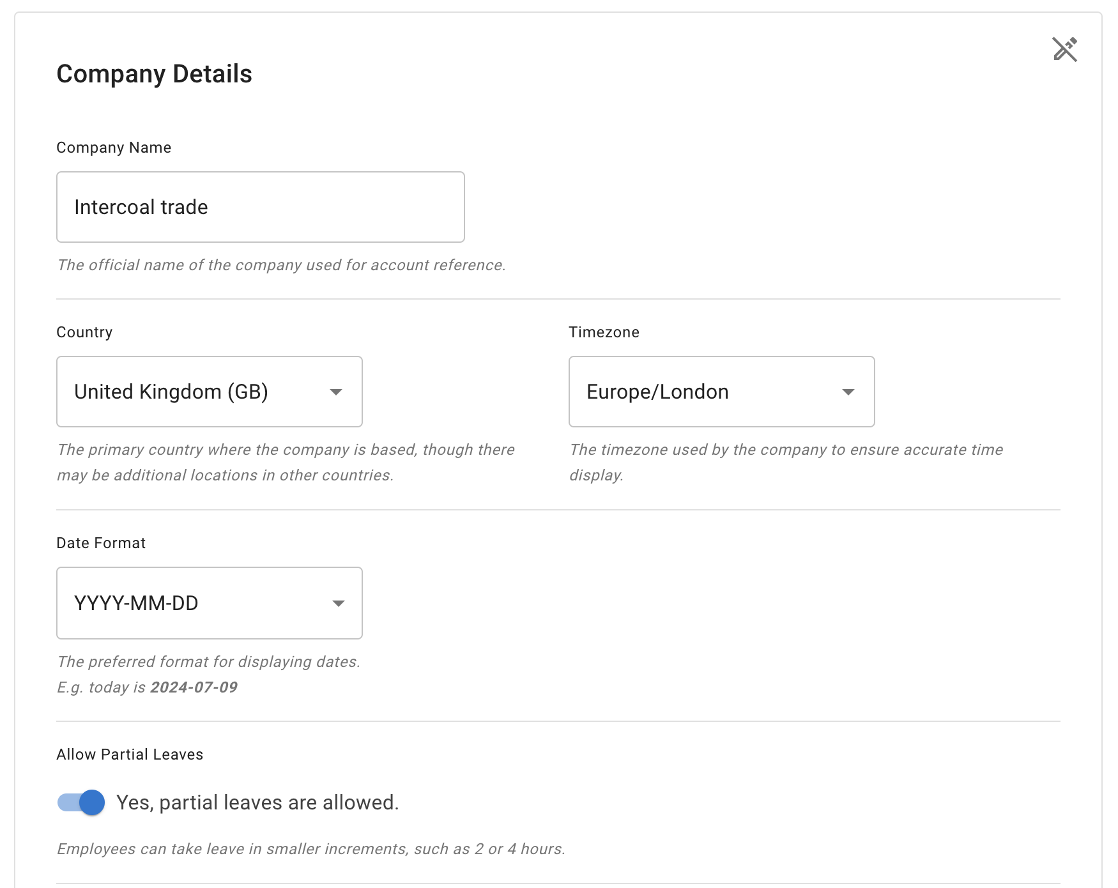Open the Date Format dropdown
1118x888 pixels.
[209, 602]
